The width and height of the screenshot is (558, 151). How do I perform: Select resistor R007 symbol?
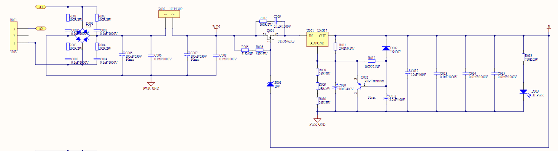263,21
